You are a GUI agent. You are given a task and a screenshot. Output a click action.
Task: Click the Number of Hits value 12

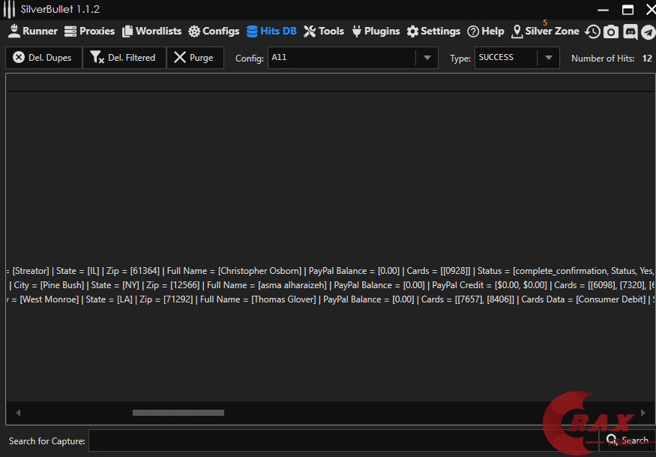tap(647, 59)
